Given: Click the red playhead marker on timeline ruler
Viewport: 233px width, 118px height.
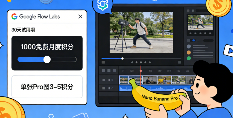Looking at the screenshot, I should click(x=141, y=71).
